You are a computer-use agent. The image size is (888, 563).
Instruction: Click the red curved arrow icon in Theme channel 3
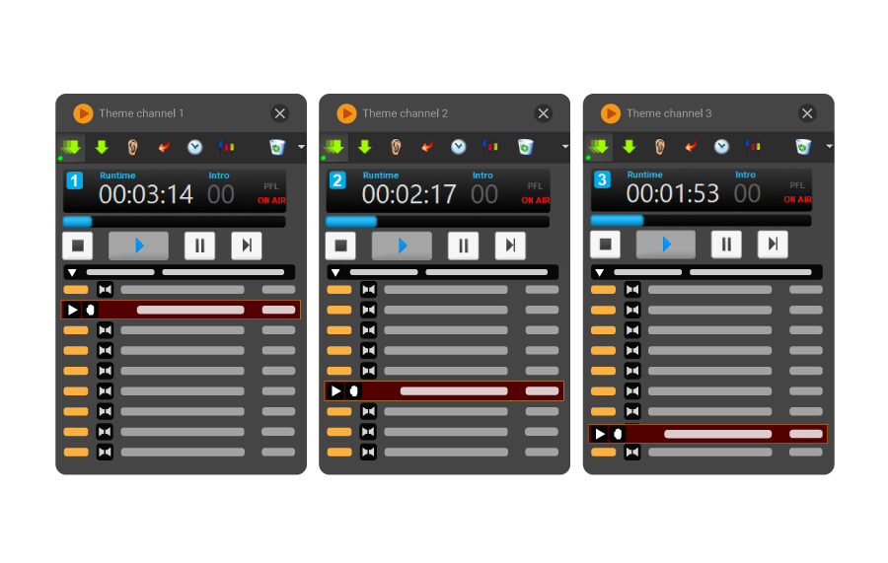[x=691, y=147]
